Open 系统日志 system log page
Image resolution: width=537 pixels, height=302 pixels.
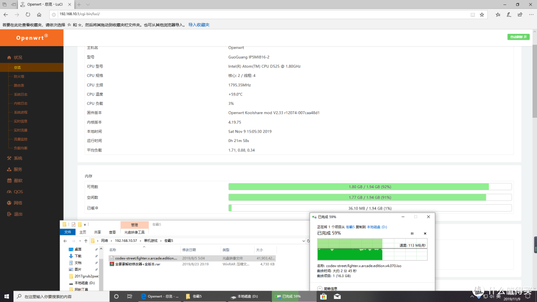[x=20, y=94]
